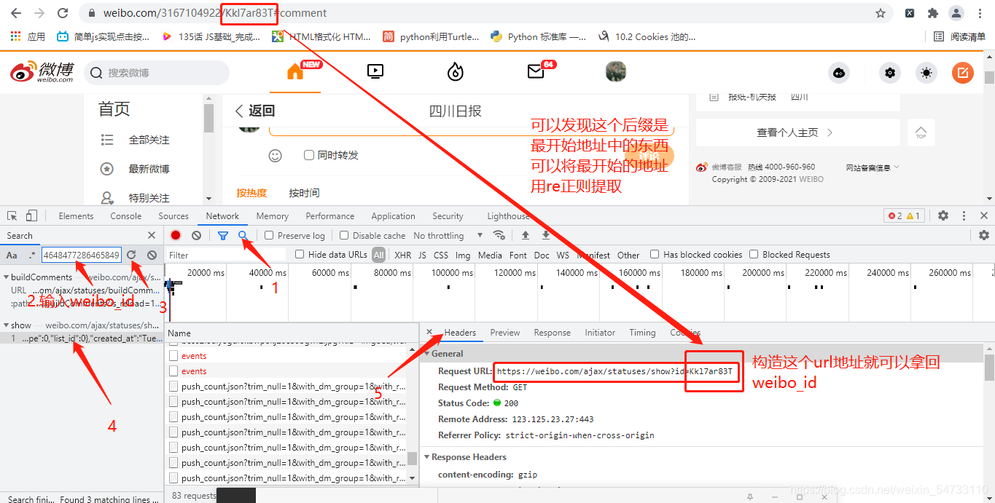Open No throttling dropdown

point(448,235)
